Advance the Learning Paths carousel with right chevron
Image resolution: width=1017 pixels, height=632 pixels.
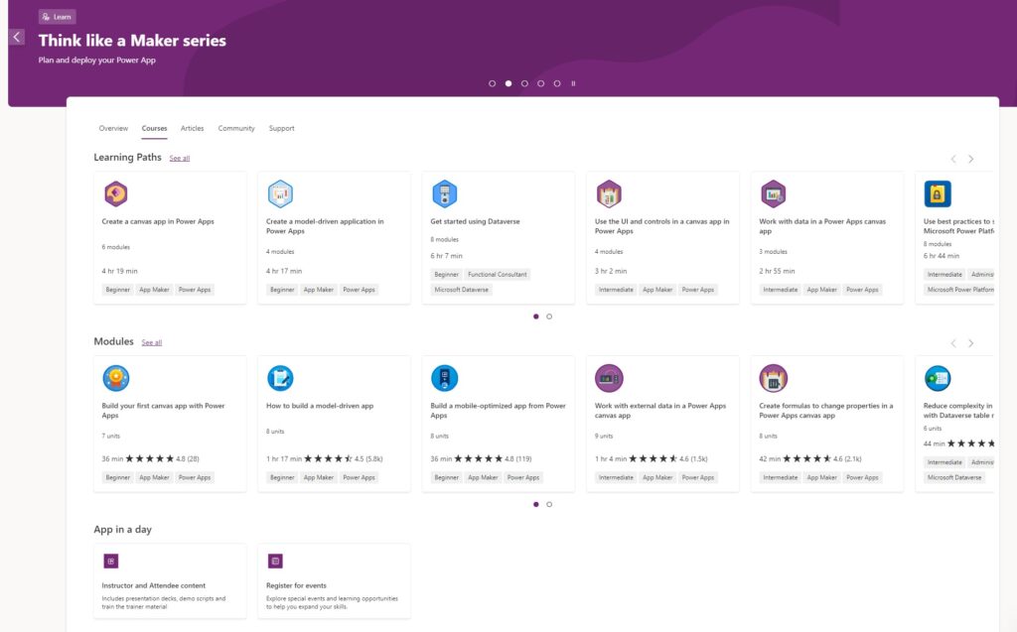[x=970, y=159]
